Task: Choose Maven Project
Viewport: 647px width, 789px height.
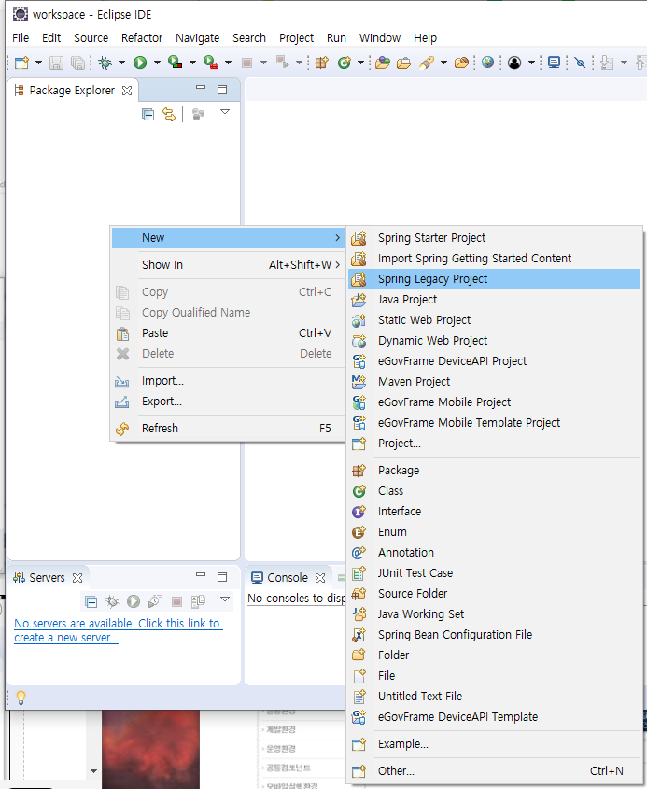Action: coord(494,381)
